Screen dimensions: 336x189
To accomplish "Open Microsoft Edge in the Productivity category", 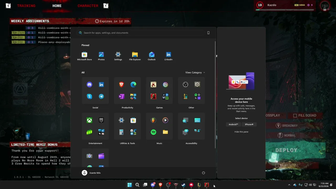I will click(x=133, y=85).
